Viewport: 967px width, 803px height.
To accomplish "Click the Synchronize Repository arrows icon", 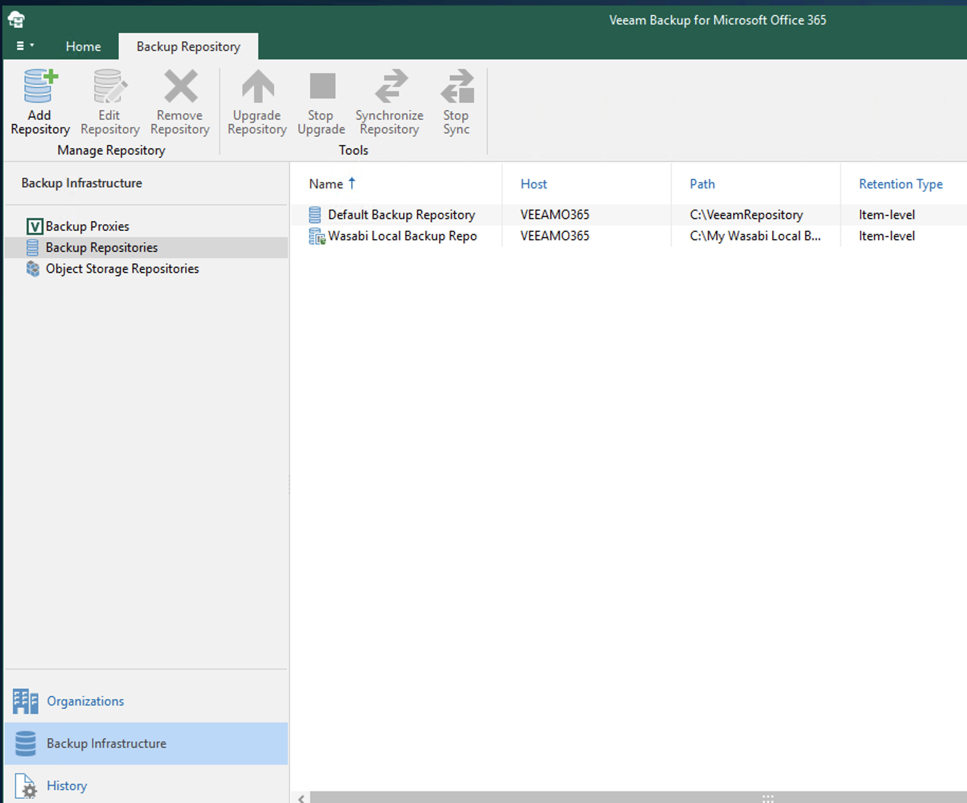I will coord(391,86).
